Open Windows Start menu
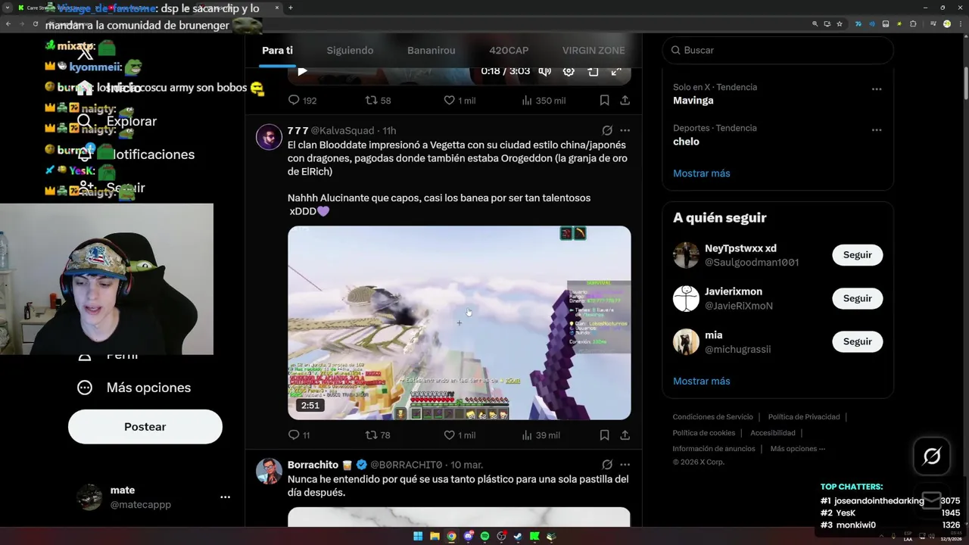The image size is (969, 545). click(418, 537)
